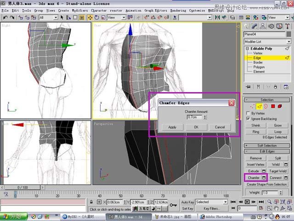
Task: Click the Pin Stack icon
Action: 249,86
